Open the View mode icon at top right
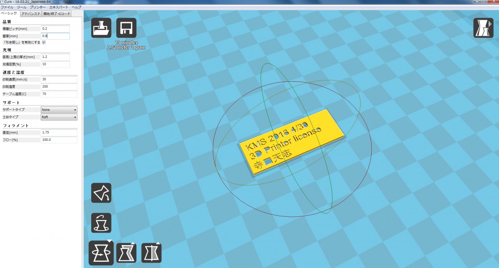This screenshot has width=499, height=268. pyautogui.click(x=483, y=28)
